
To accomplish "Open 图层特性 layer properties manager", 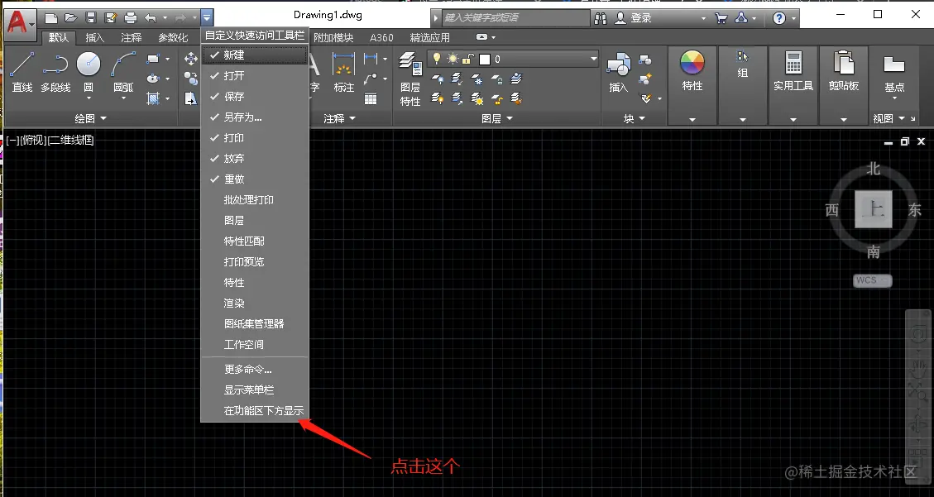I will 410,79.
